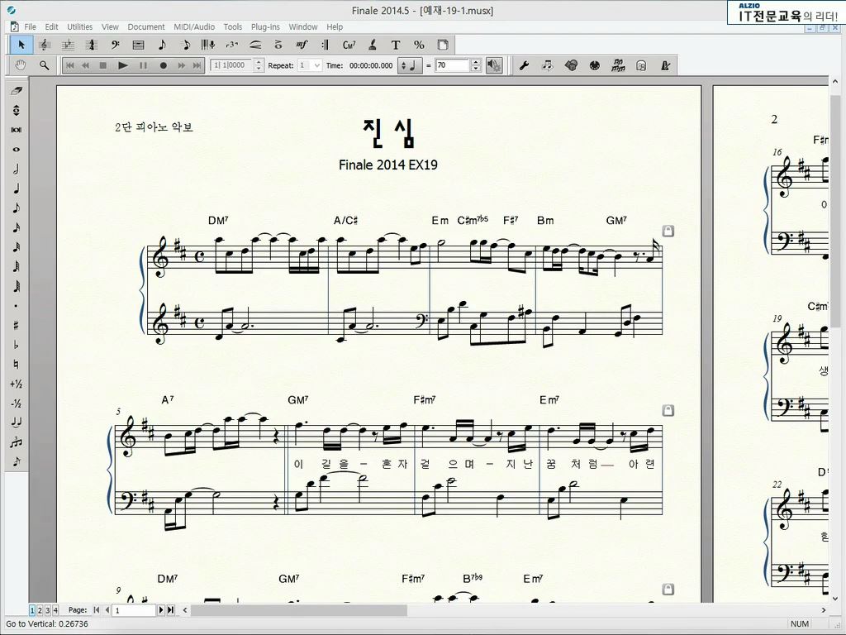Click the first system lock icon

click(668, 232)
